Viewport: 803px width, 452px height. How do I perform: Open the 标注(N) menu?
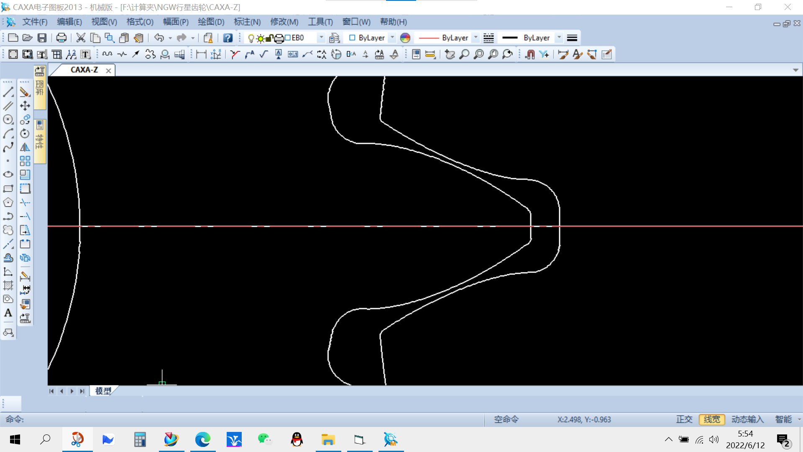tap(247, 22)
